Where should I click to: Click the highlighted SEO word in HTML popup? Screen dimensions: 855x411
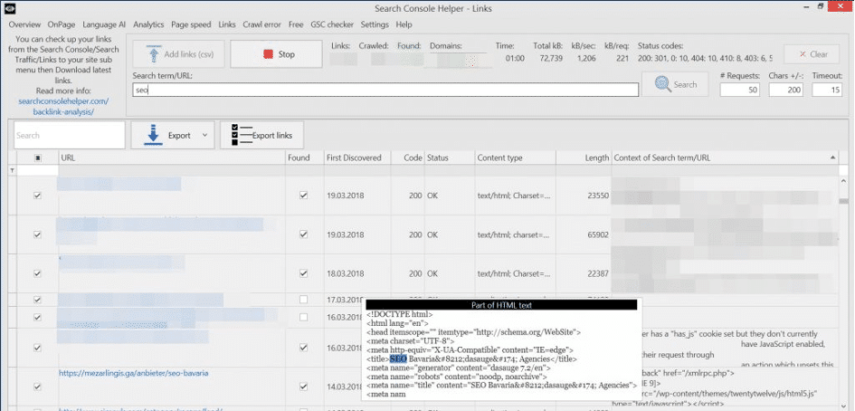coord(398,358)
